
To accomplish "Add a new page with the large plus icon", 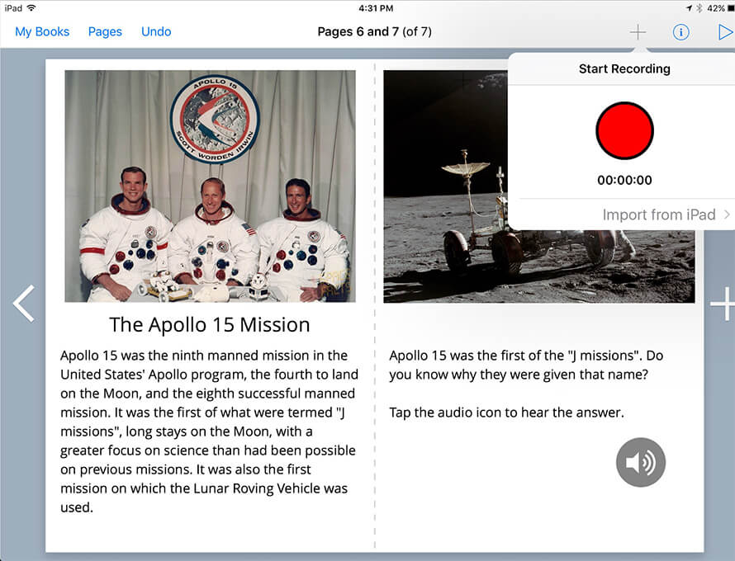I will click(x=723, y=304).
